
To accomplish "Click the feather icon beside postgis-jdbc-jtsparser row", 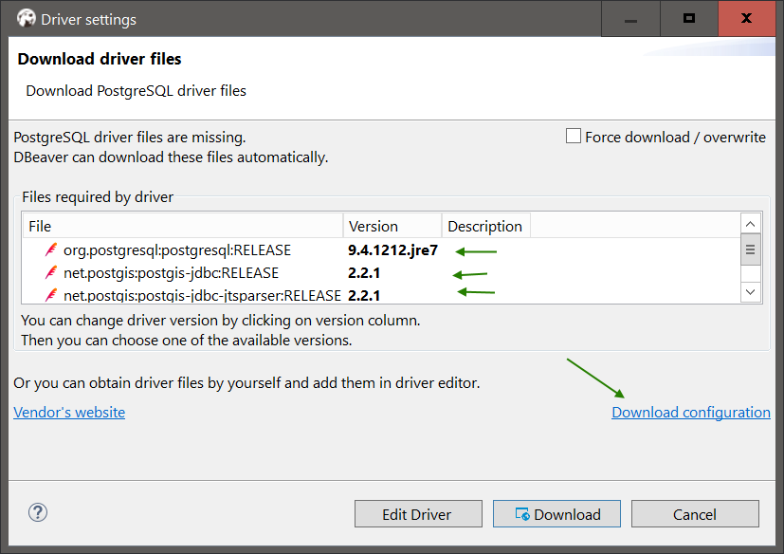I will [51, 295].
